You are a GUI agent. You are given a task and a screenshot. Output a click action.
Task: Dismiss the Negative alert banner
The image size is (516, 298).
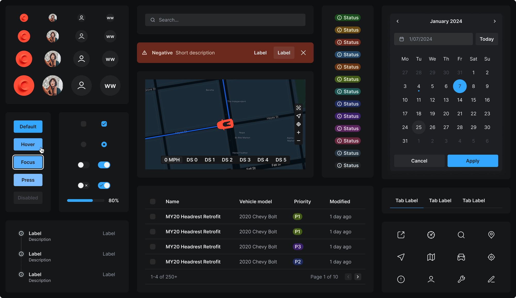pos(303,53)
